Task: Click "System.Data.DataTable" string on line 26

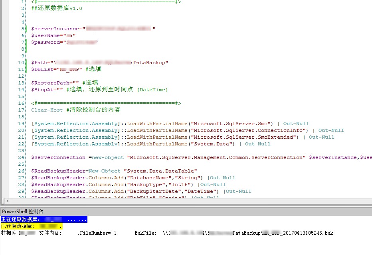Action: [160, 171]
